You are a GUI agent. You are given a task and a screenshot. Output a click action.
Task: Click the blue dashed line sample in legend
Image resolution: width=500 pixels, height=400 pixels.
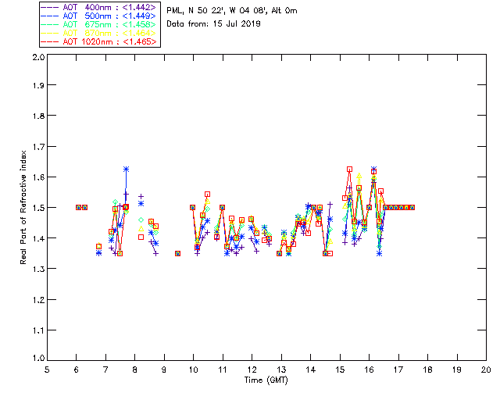tap(50, 16)
